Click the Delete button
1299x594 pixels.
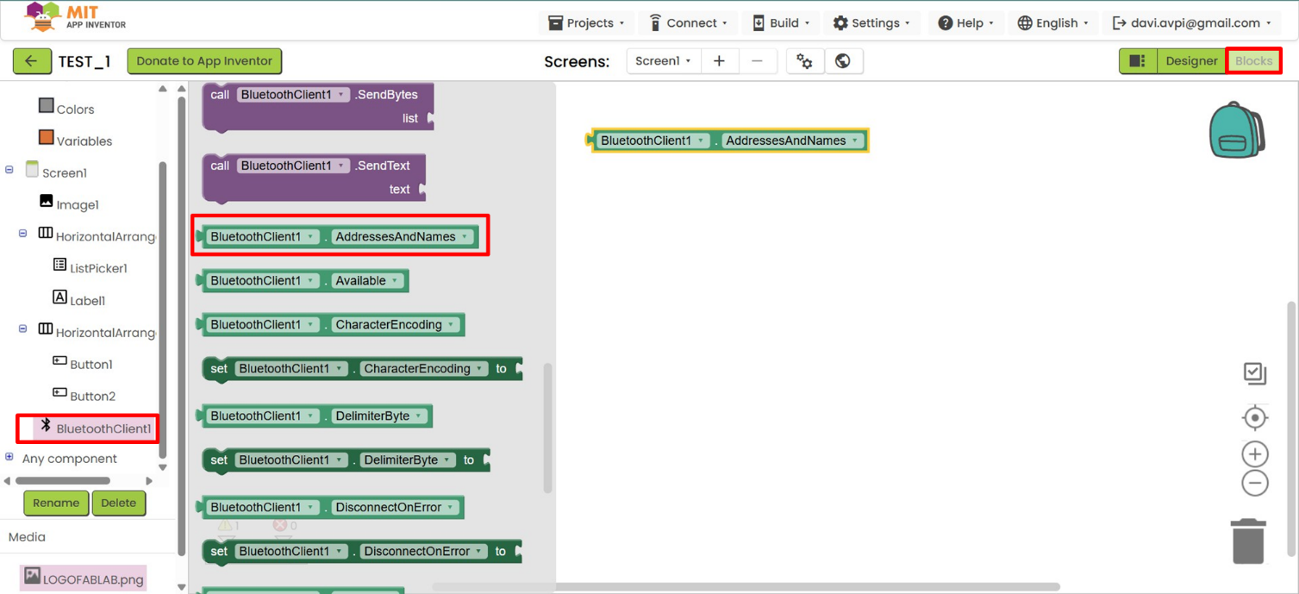[x=118, y=503]
